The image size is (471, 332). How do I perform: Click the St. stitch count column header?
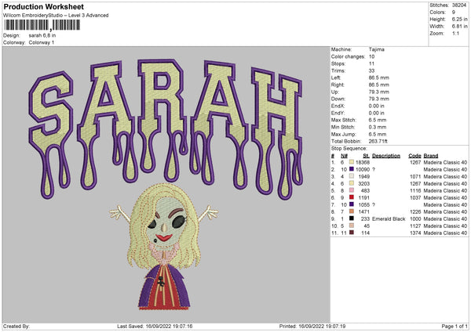366,155
